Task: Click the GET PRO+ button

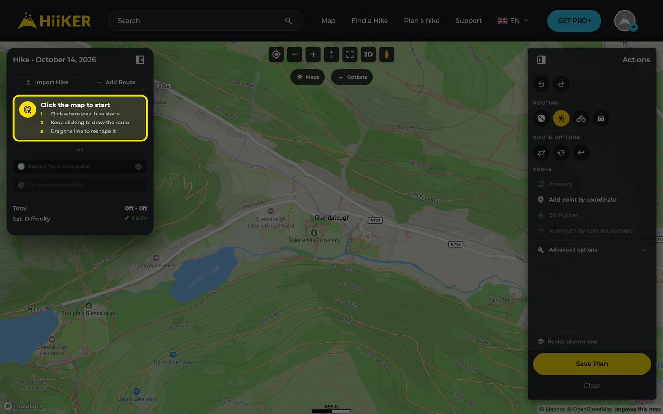Action: click(574, 21)
